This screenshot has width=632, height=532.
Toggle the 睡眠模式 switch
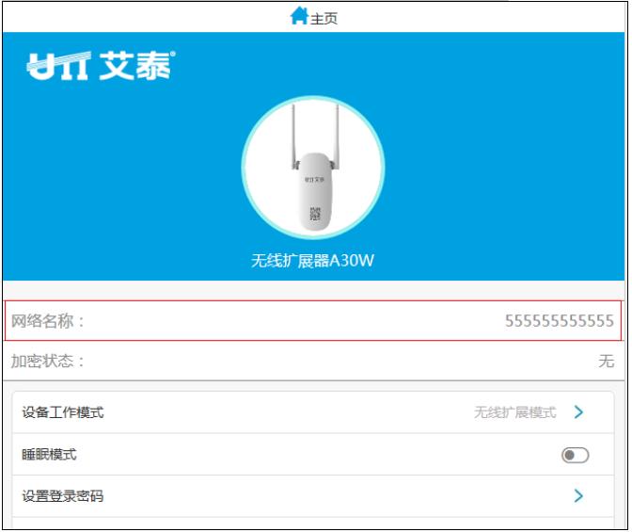[576, 456]
